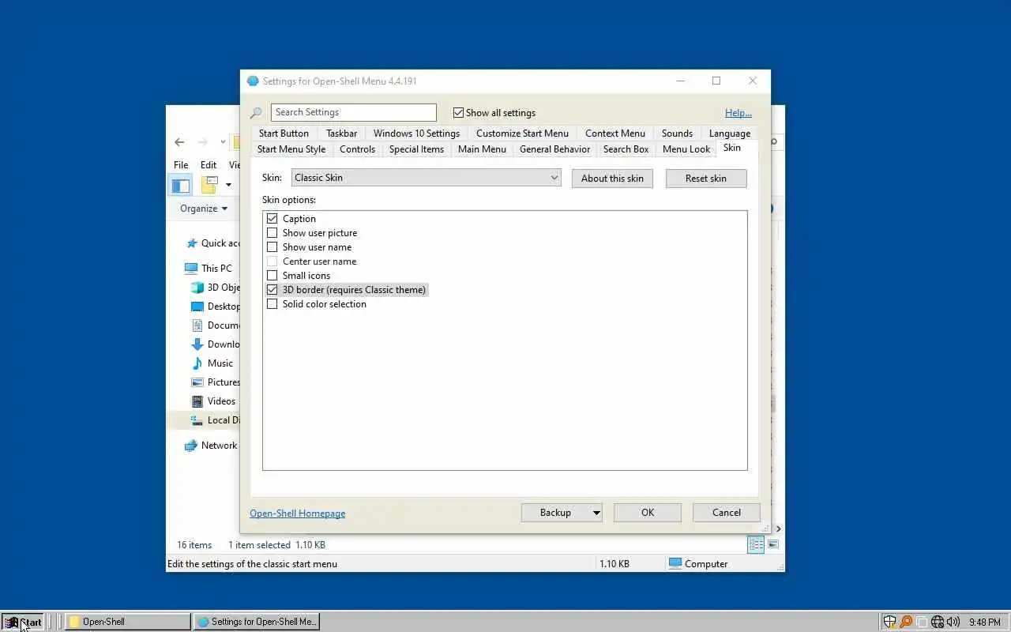Select the Quick access star icon
The width and height of the screenshot is (1011, 632).
(191, 243)
